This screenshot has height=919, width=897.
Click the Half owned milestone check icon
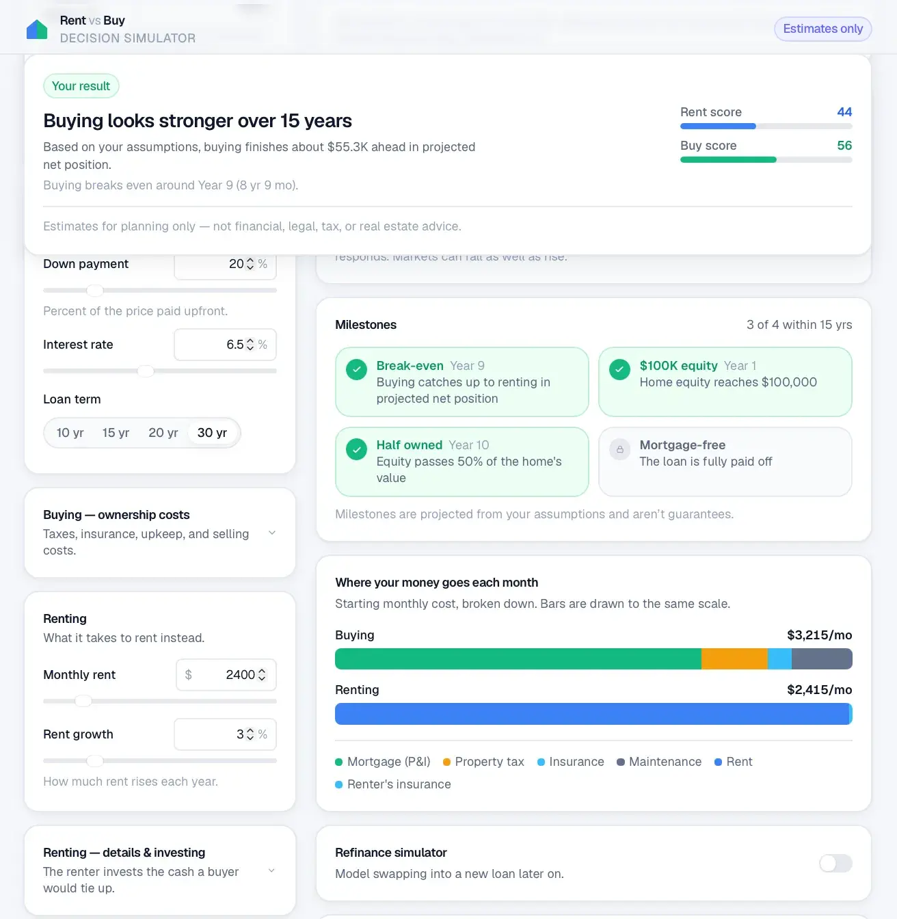point(356,449)
